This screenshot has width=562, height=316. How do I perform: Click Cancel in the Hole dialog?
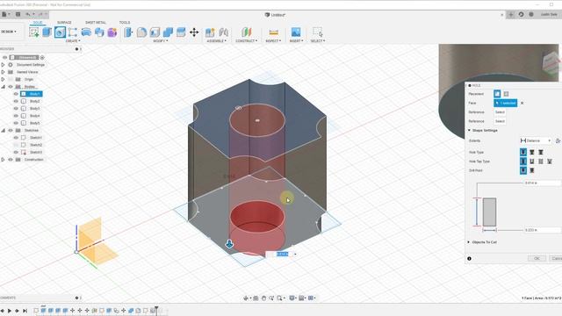click(556, 258)
